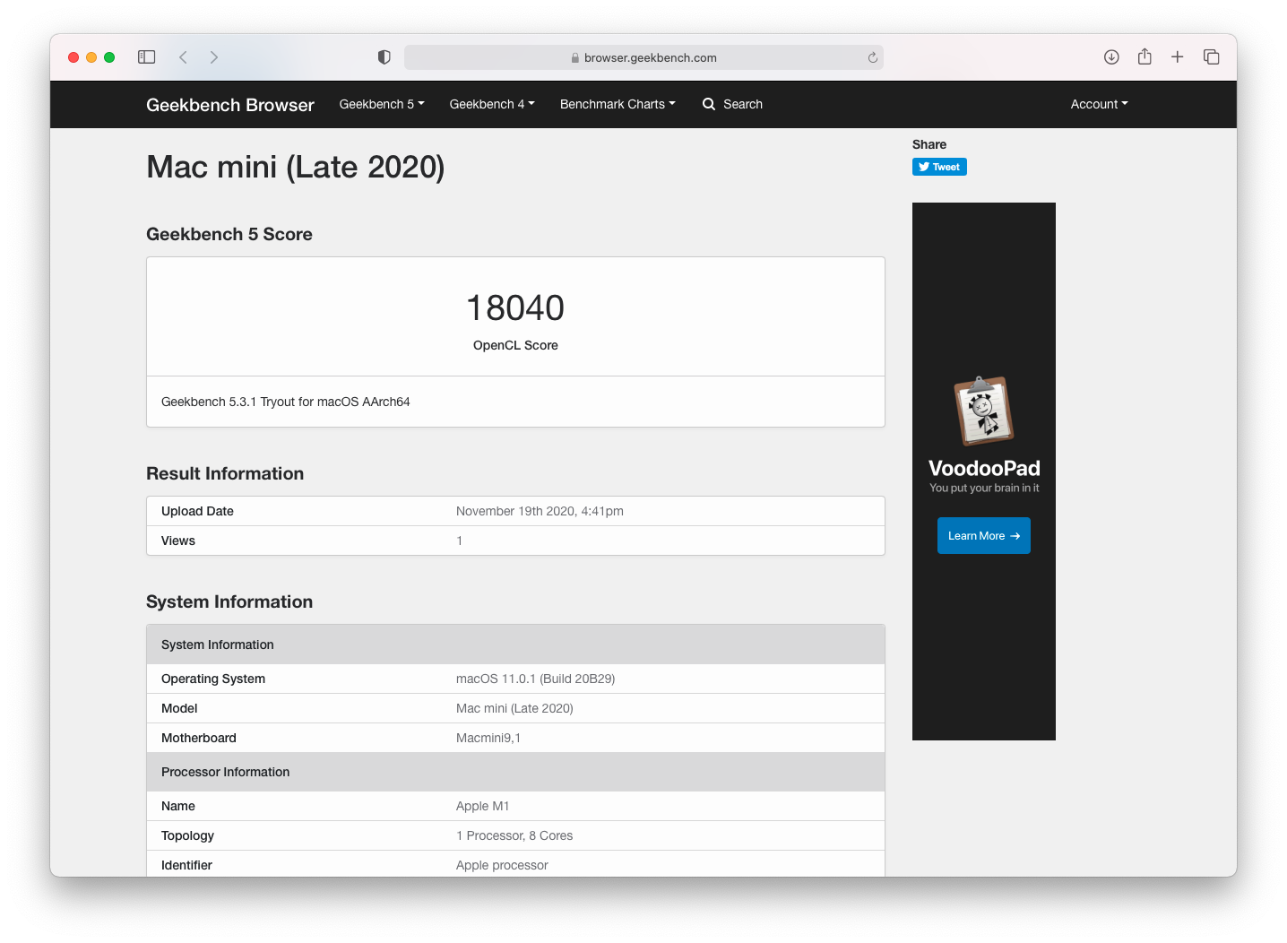Click the 'Result Information' heading

pos(225,473)
